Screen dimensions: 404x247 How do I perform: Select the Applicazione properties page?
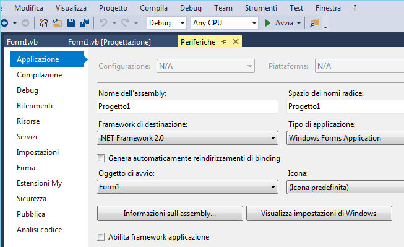[x=47, y=59]
